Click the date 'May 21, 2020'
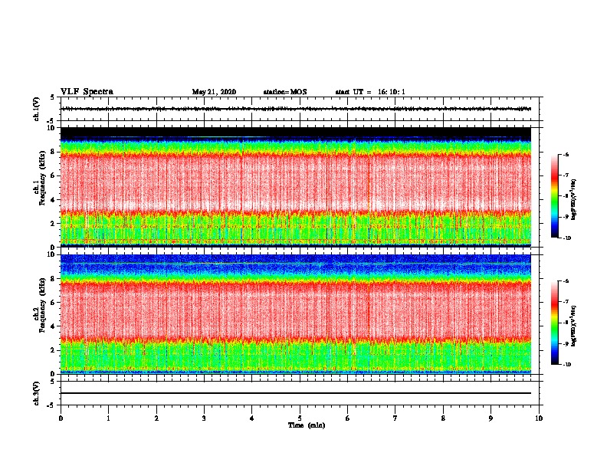Image resolution: width=607 pixels, height=469 pixels. tap(214, 92)
